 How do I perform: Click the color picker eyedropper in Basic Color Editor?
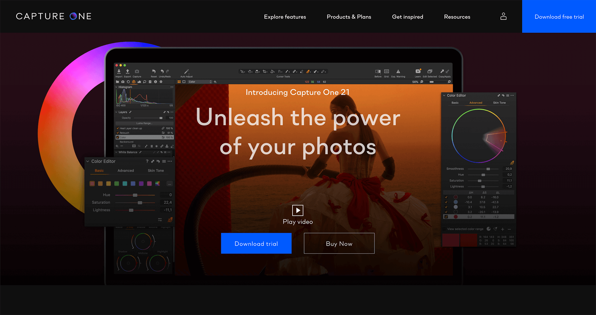click(170, 220)
